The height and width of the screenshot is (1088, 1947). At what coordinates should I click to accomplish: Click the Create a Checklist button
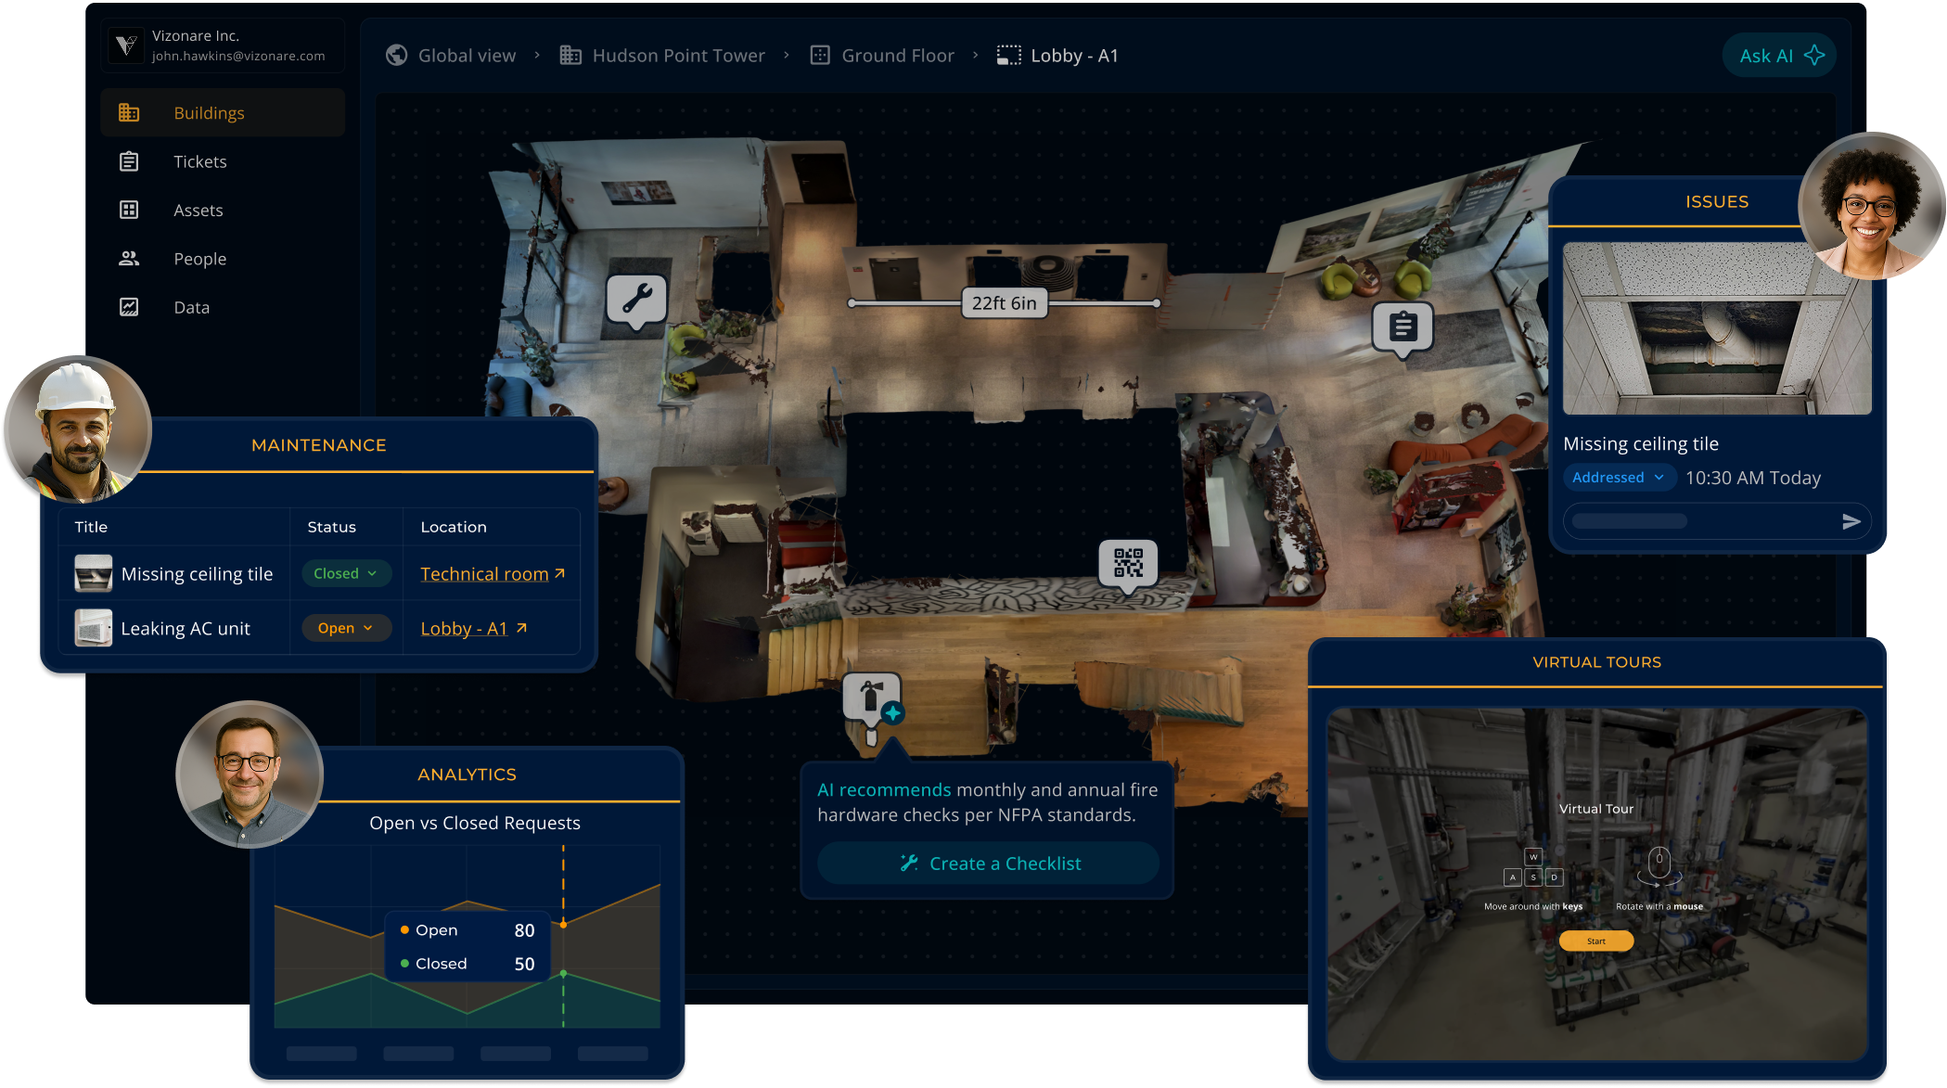click(987, 863)
